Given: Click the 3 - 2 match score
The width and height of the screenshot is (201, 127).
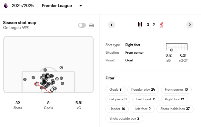Looking at the screenshot, I should click(151, 25).
